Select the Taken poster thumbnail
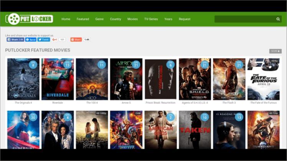The height and width of the screenshot is (161, 287). pyautogui.click(x=195, y=130)
